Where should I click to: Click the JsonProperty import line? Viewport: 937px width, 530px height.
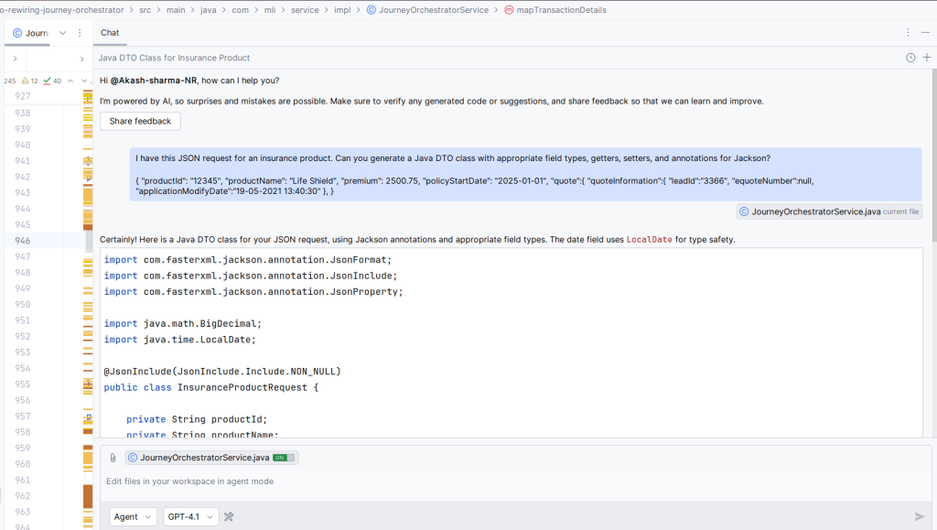click(253, 292)
